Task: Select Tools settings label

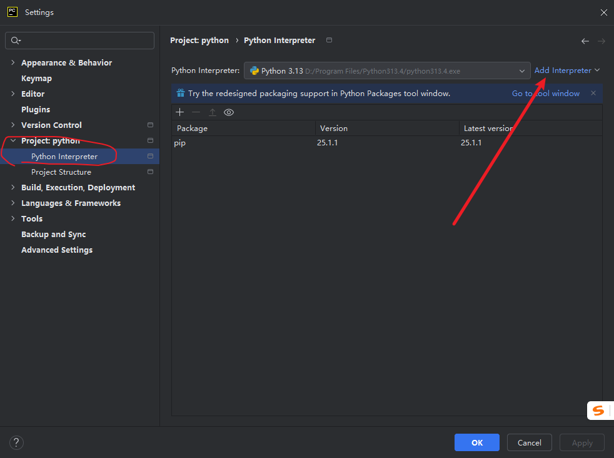Action: 32,219
